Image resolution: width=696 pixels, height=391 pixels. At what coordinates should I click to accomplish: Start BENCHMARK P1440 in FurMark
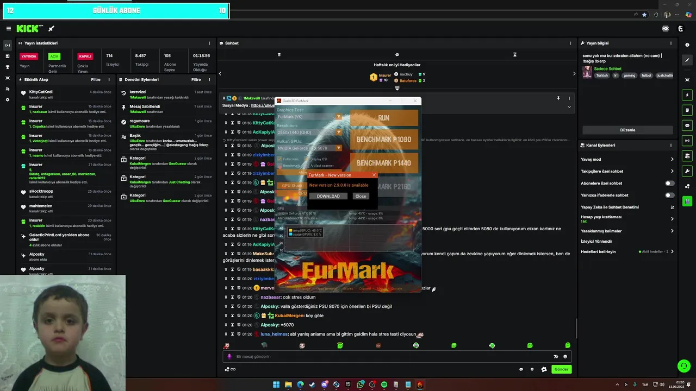[x=384, y=163]
